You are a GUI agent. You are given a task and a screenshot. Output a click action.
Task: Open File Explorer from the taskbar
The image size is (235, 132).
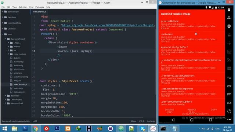14,129
